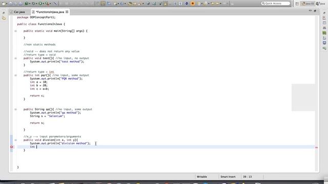328x184 pixels.
Task: Open the External Tools dropdown arrow
Action: click(x=50, y=4)
